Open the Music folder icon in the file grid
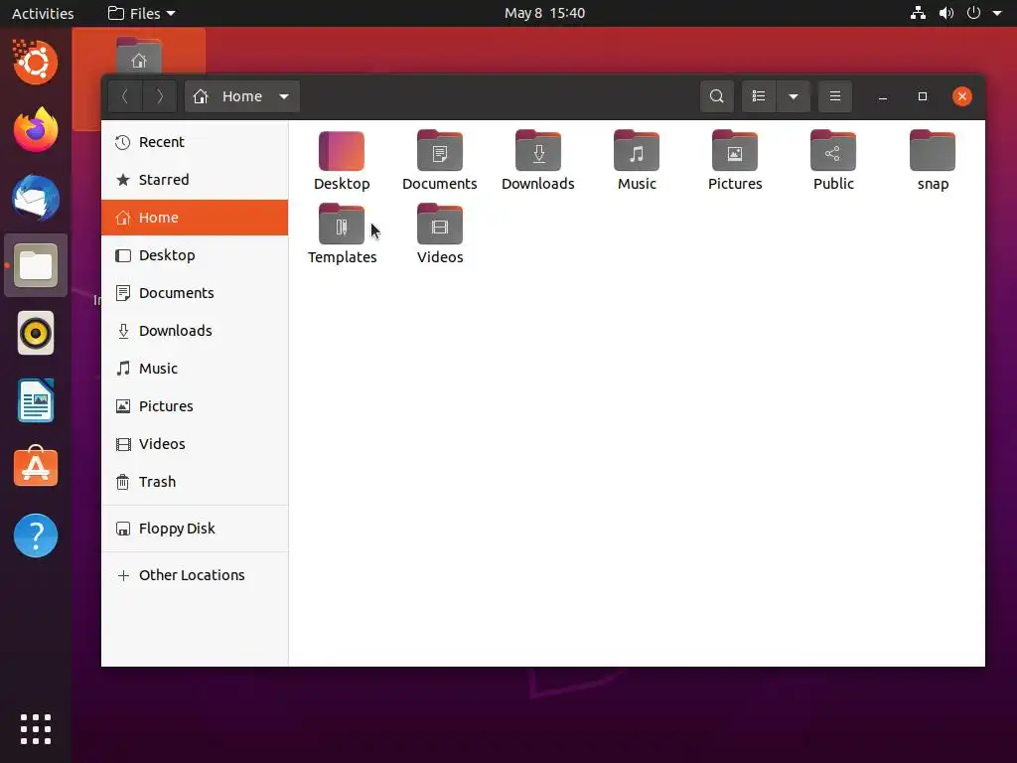Screen dimensions: 1017x763 [637, 151]
